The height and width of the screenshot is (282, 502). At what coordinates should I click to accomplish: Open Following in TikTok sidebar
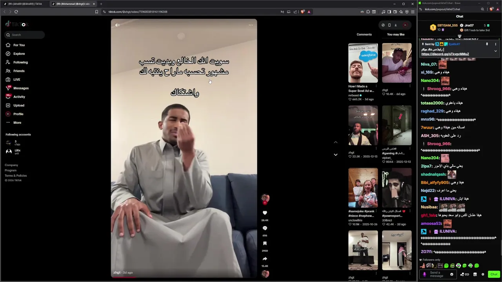(x=17, y=62)
